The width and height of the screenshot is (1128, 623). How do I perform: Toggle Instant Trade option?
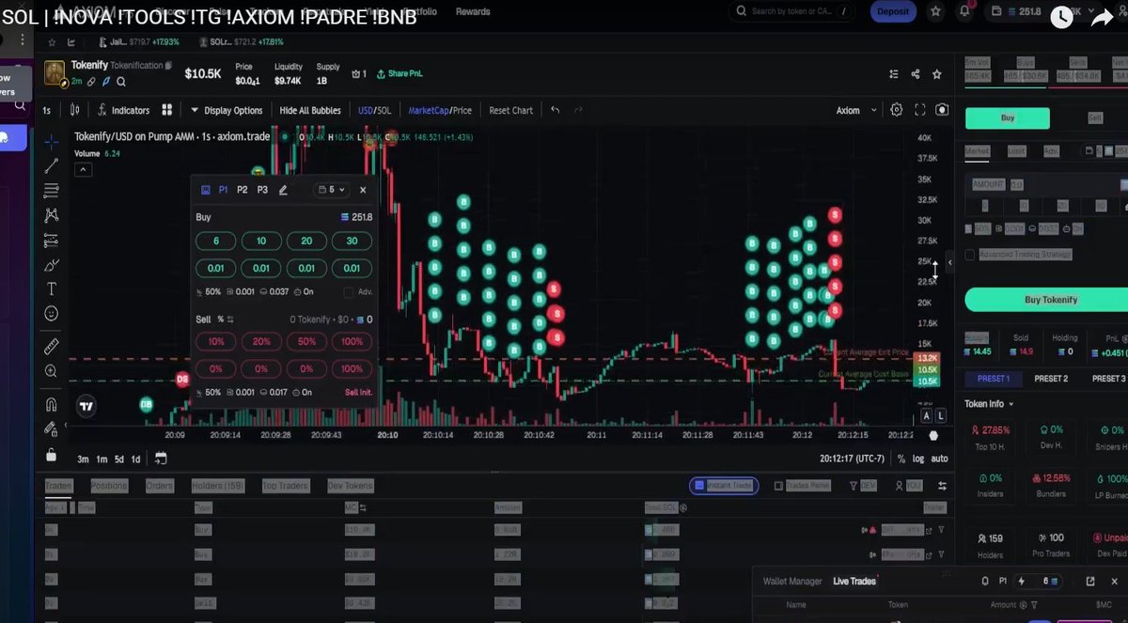click(722, 486)
